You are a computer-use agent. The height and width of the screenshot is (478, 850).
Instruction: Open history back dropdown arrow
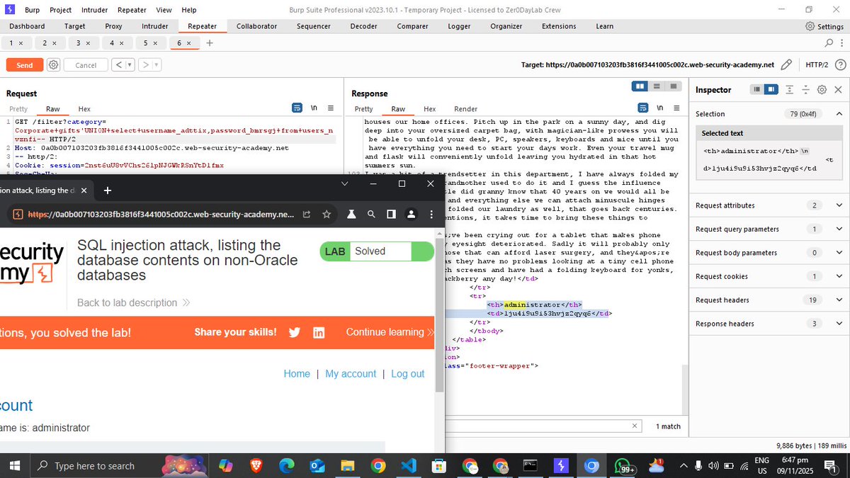coord(129,64)
